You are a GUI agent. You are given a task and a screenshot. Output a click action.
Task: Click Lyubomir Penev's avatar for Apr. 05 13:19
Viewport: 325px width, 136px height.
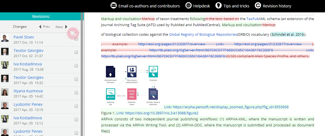tap(5, 106)
